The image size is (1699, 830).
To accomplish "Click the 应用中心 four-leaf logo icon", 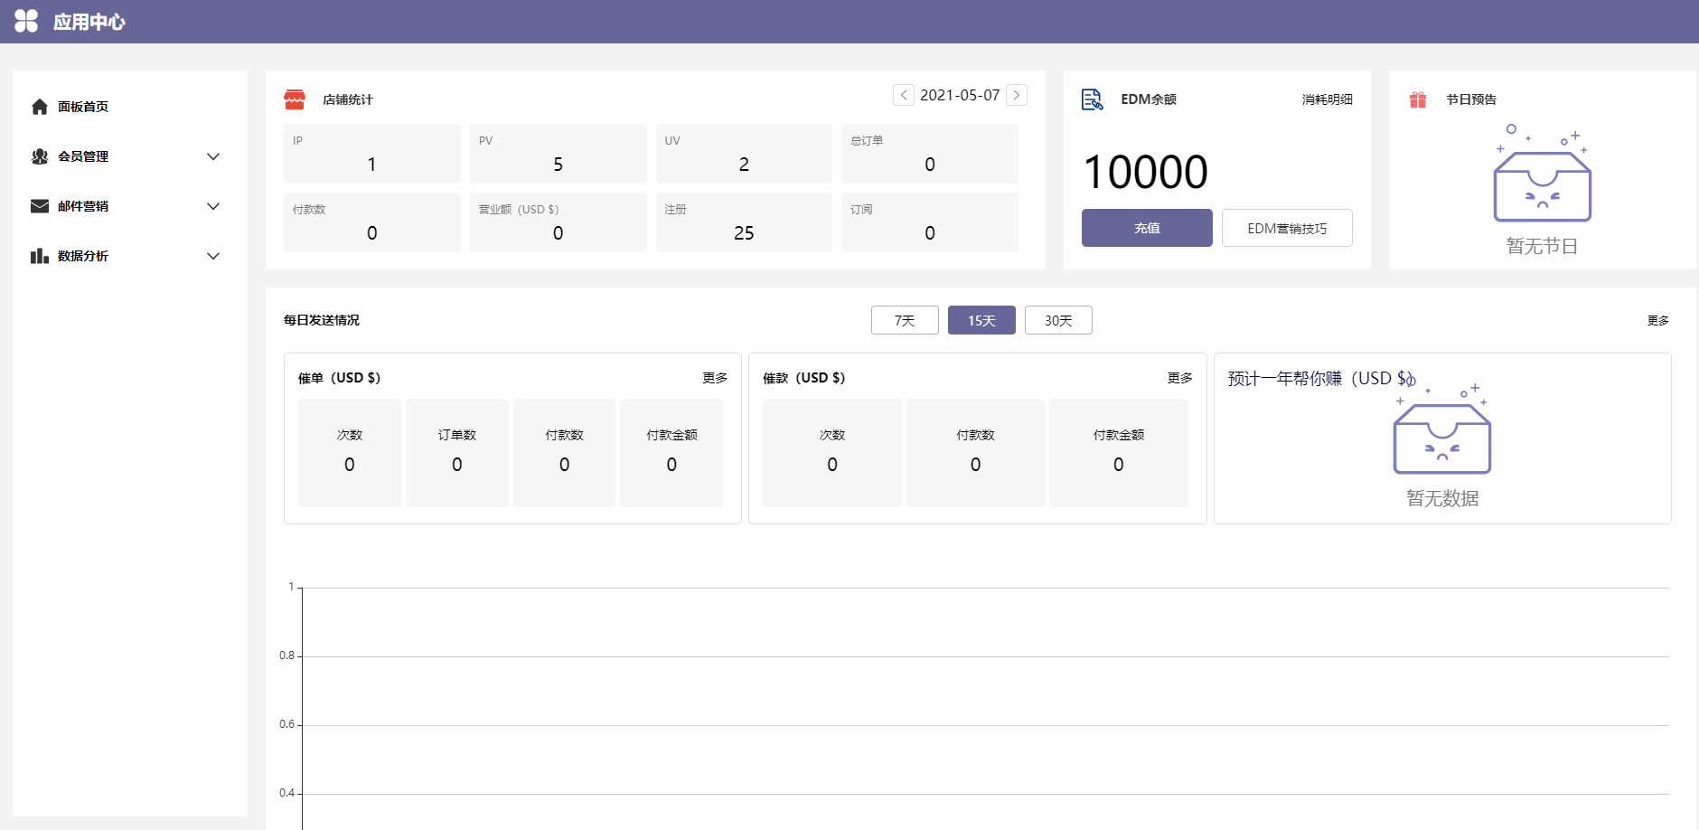I will pyautogui.click(x=26, y=21).
